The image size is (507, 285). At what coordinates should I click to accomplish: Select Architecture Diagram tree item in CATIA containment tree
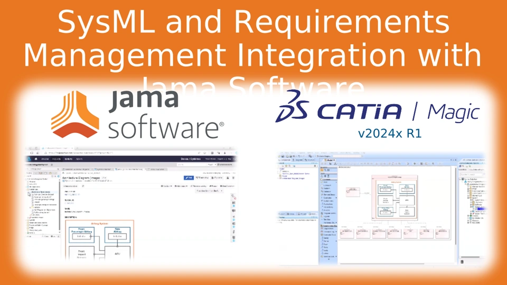click(293, 178)
